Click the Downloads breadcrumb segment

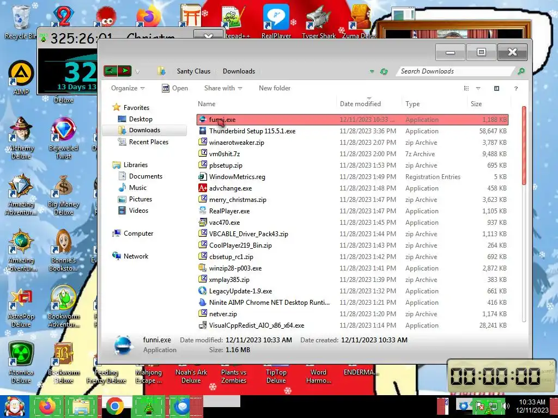[x=239, y=71]
